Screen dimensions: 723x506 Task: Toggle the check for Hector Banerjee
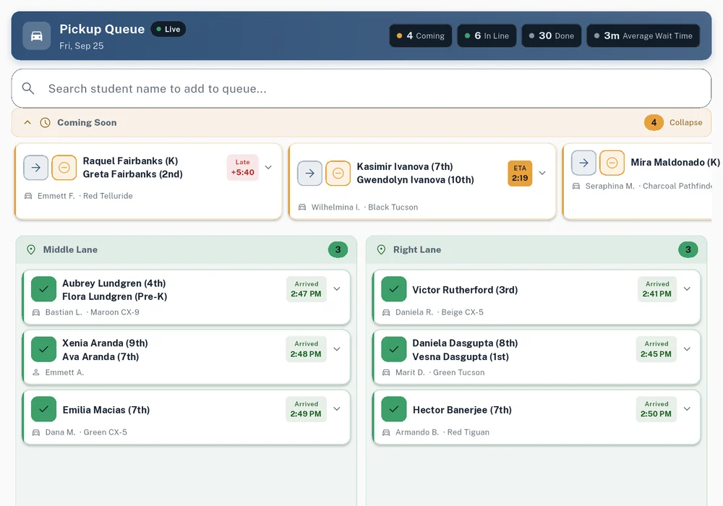(394, 409)
